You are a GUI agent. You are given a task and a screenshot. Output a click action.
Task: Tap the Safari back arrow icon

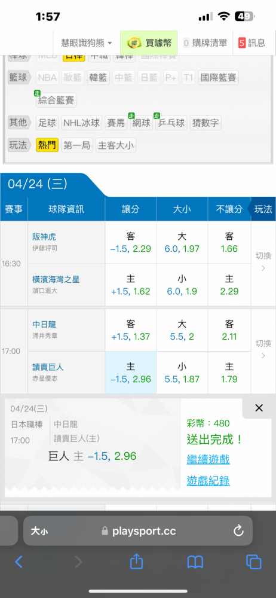click(x=19, y=562)
